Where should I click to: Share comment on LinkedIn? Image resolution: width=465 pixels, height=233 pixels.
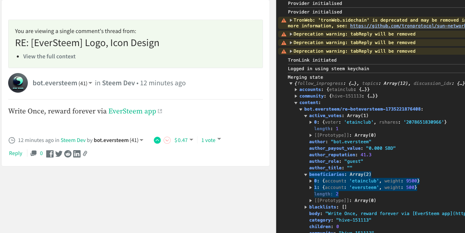[x=77, y=154]
